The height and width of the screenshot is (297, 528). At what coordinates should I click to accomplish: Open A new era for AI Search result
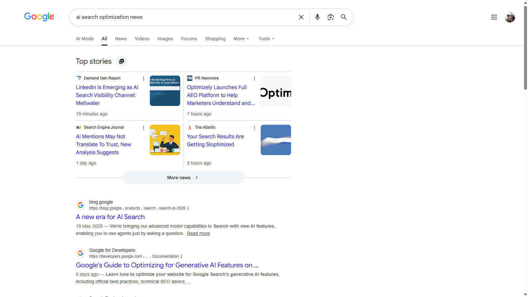point(110,217)
